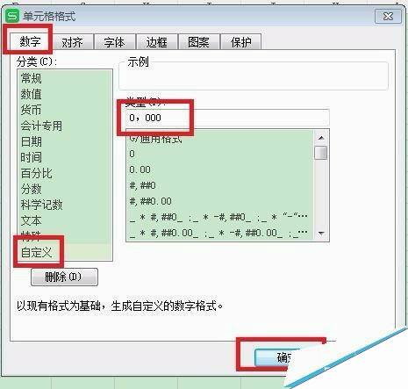Open the 边框 tab
The height and width of the screenshot is (389, 408).
coord(156,42)
